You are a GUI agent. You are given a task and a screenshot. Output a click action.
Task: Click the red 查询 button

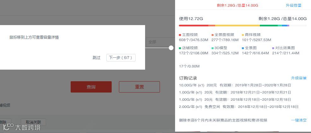click(x=91, y=87)
